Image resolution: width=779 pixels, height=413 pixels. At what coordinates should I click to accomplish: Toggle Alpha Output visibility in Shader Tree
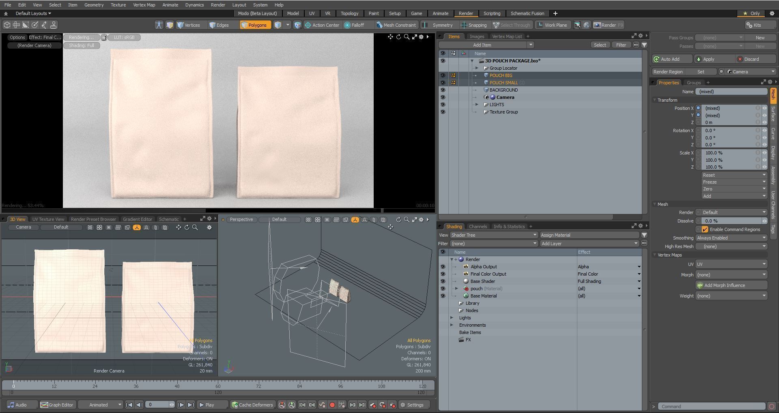(443, 267)
